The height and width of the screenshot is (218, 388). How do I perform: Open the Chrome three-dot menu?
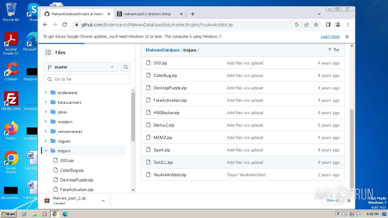tap(348, 25)
